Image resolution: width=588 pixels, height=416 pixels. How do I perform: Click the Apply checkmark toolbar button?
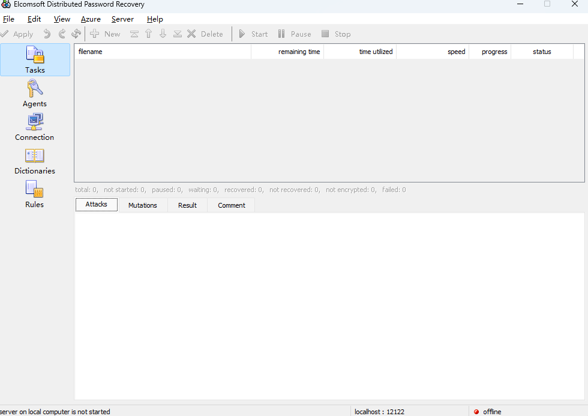(17, 34)
